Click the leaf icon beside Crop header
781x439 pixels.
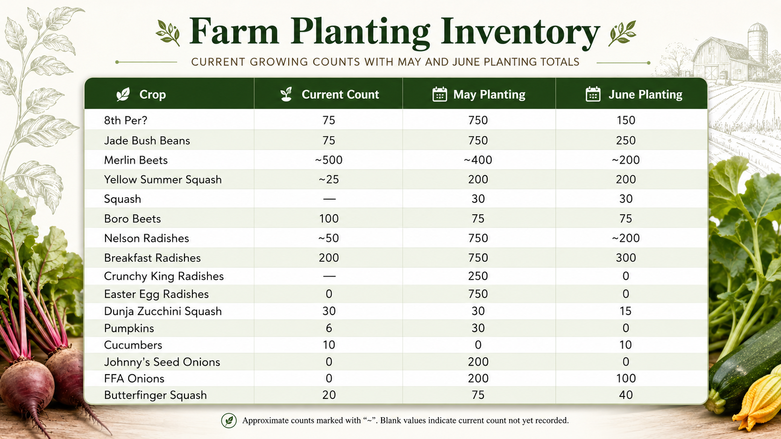(x=123, y=94)
